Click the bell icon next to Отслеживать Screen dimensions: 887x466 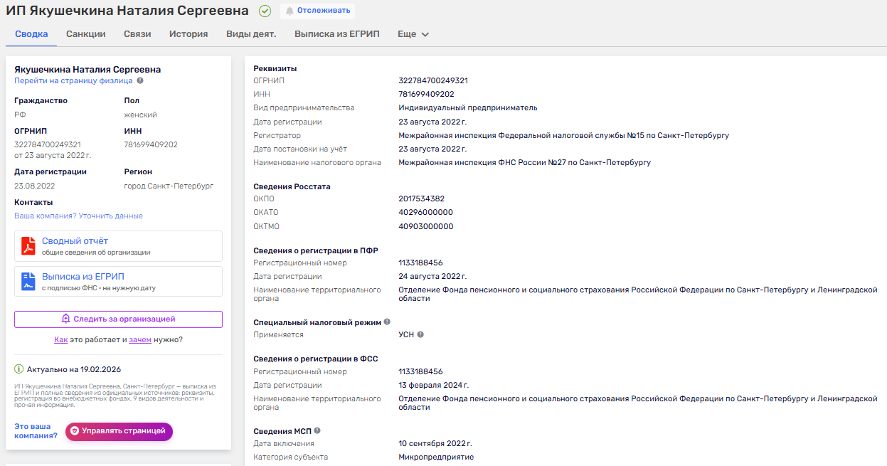(290, 11)
